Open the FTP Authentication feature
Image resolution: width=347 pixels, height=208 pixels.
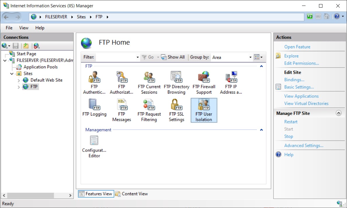pos(94,82)
